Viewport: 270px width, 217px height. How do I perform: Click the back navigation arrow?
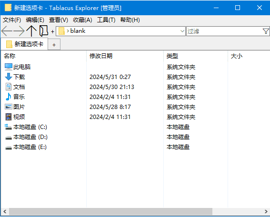tap(7, 31)
